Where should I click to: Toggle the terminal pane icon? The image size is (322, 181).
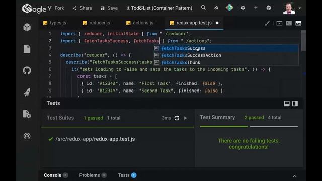click(289, 23)
